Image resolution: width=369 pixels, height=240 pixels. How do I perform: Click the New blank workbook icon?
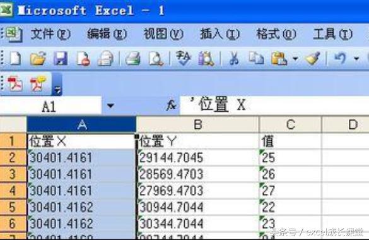(x=16, y=58)
